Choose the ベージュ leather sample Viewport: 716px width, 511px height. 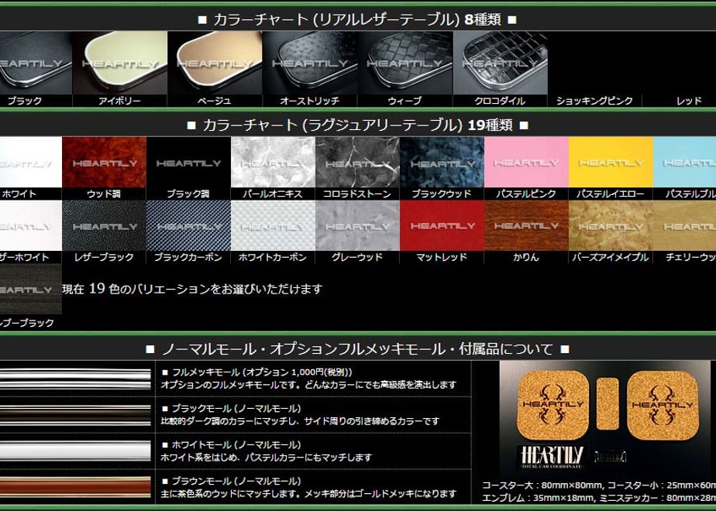point(215,63)
